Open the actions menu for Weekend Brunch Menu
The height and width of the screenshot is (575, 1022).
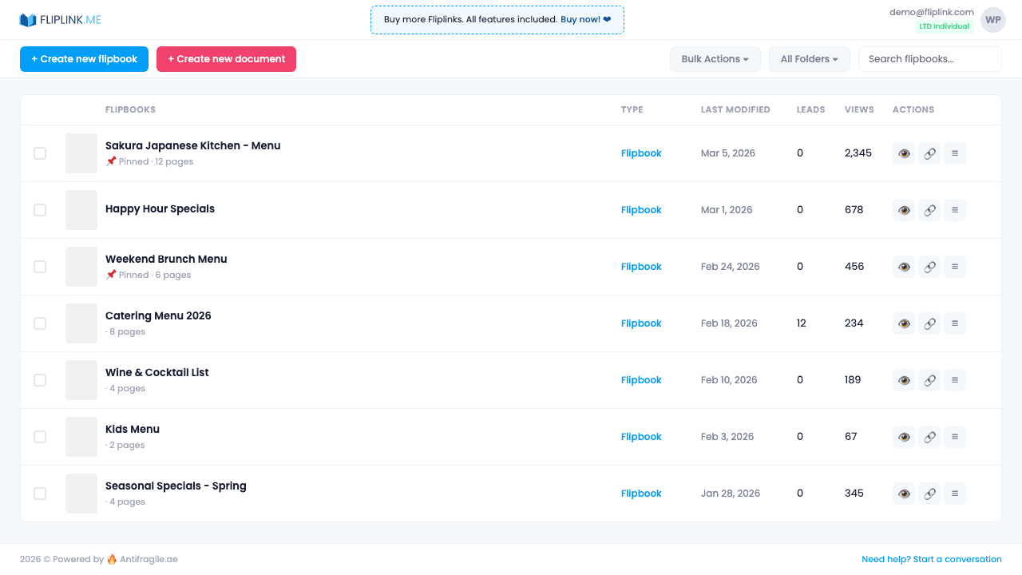coord(954,266)
